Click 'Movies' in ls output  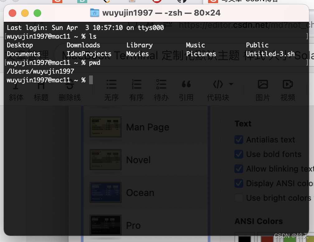(x=137, y=54)
